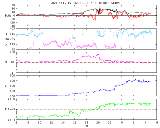Click the '12' hour tick on UT axis
This screenshot has height=128, width=160.
[x=51, y=122]
